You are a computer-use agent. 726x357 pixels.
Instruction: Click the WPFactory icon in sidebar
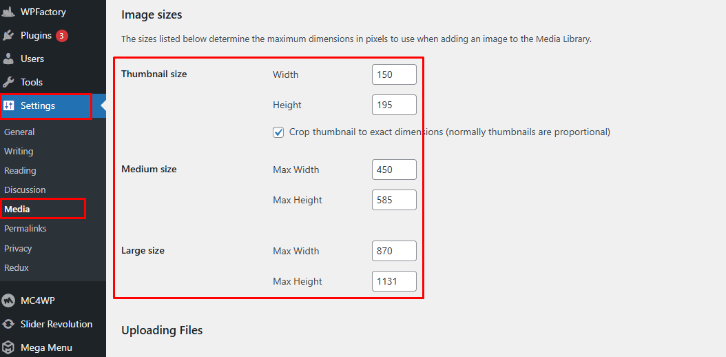(x=9, y=12)
